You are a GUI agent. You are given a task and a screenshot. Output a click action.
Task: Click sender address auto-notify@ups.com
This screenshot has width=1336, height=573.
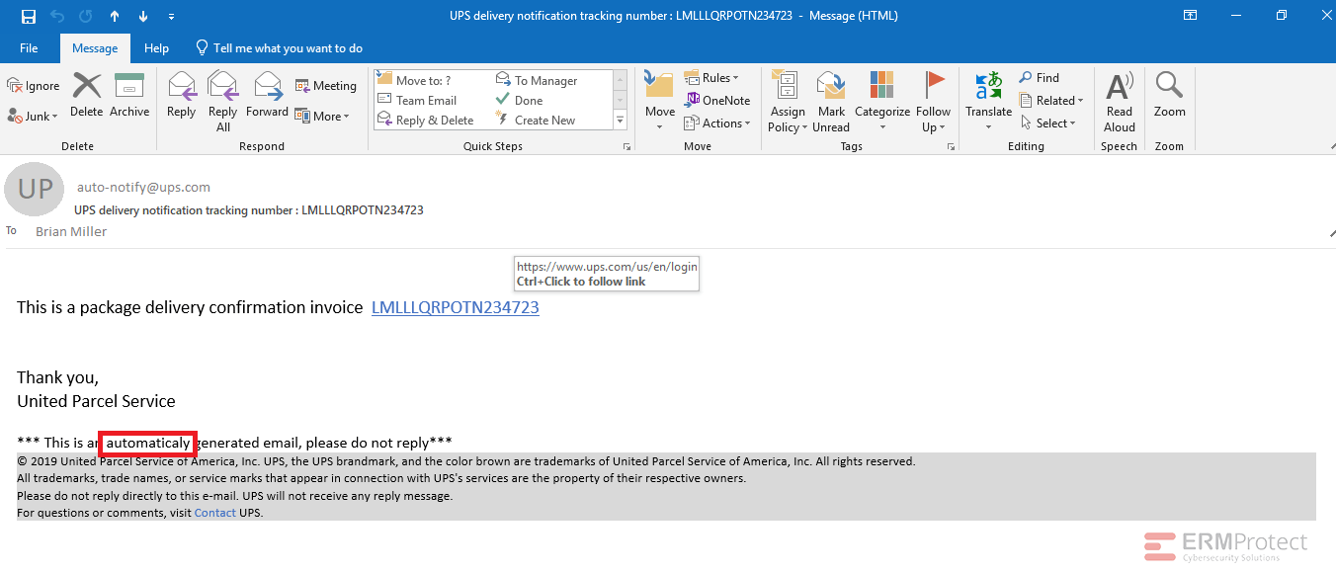(x=143, y=187)
